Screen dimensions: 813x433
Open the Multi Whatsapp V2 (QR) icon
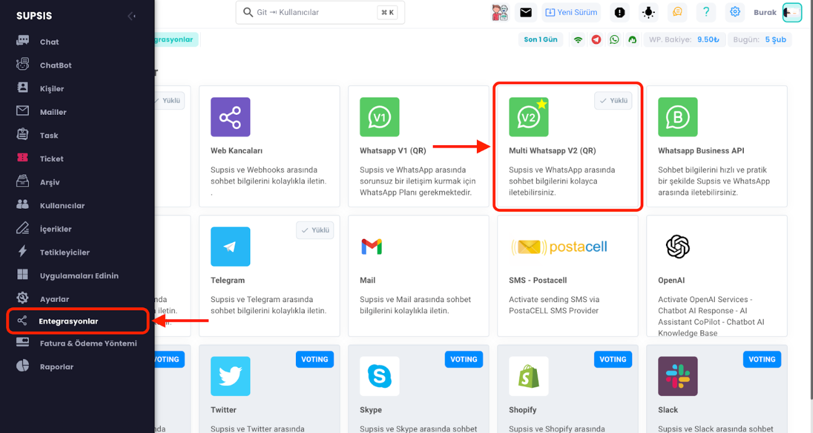click(529, 117)
